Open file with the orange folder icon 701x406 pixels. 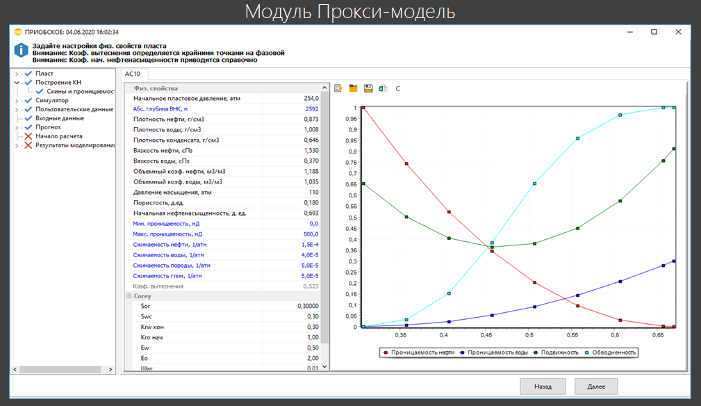(x=353, y=88)
